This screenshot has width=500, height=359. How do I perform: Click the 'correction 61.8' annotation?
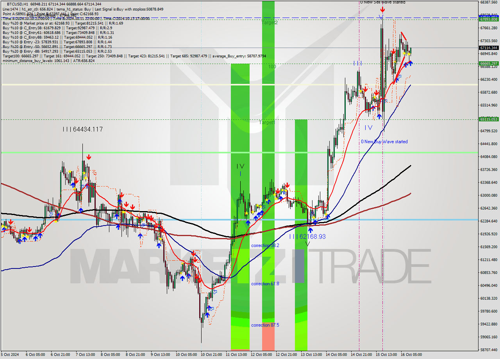[265, 284]
